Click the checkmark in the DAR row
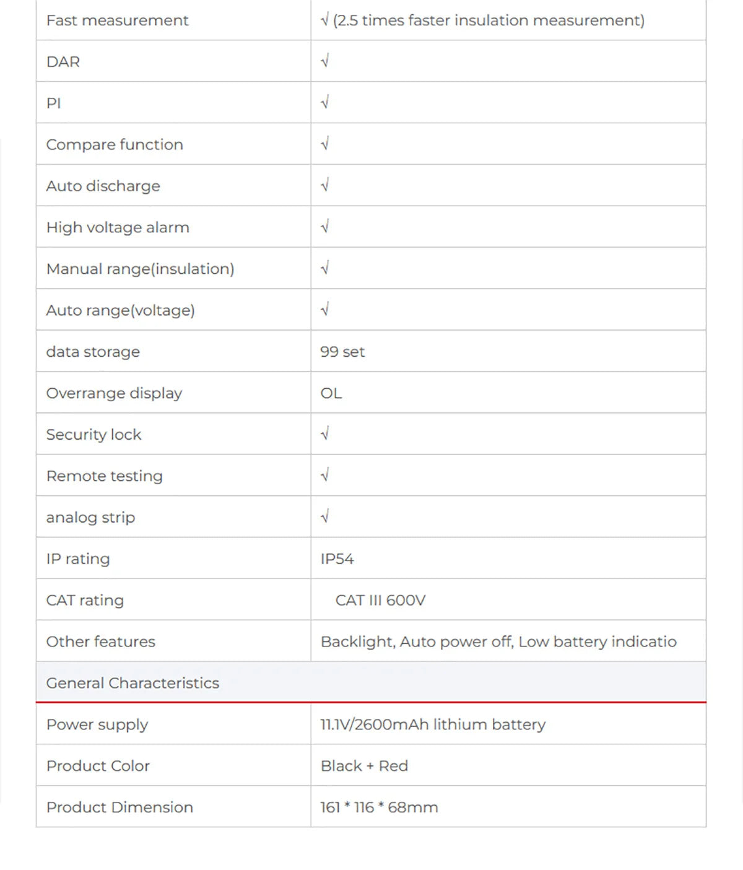This screenshot has height=870, width=743. point(325,61)
